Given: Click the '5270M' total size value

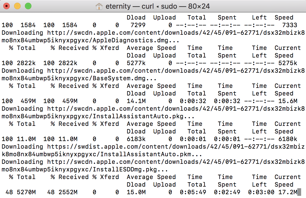Looking at the screenshot, I should (26, 192).
